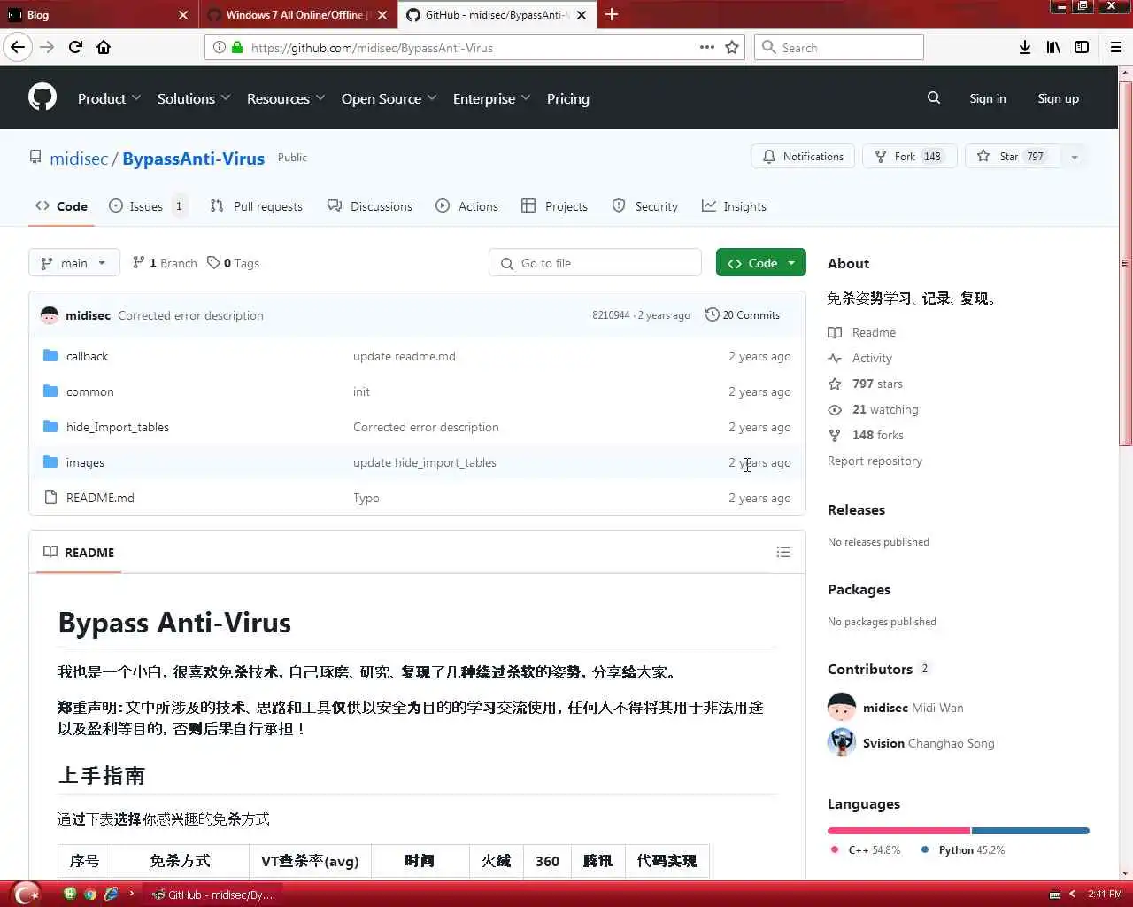Open library icon in browser toolbar
Image resolution: width=1133 pixels, height=907 pixels.
click(1053, 47)
